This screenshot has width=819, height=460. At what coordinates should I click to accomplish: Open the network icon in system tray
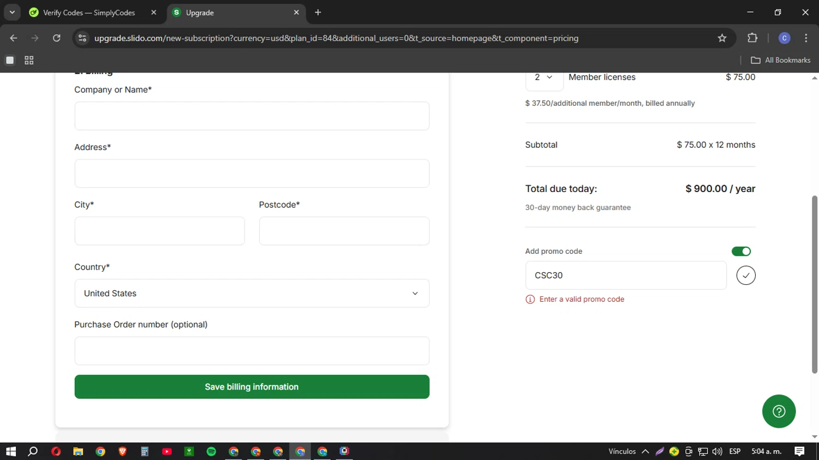(703, 451)
